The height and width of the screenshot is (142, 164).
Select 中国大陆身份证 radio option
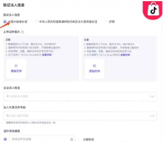click(5, 22)
